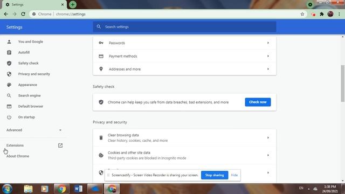This screenshot has width=345, height=194.
Task: Select Safety check in the sidebar
Action: click(x=28, y=63)
